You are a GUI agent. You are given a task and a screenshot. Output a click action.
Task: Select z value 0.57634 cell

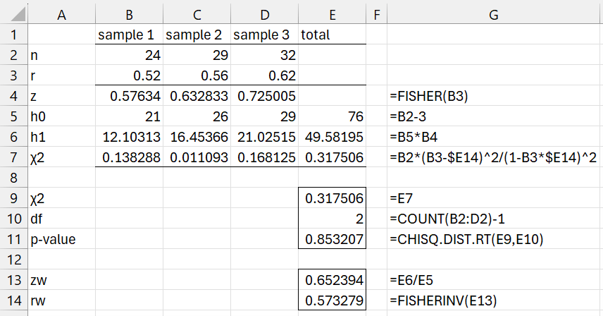129,96
